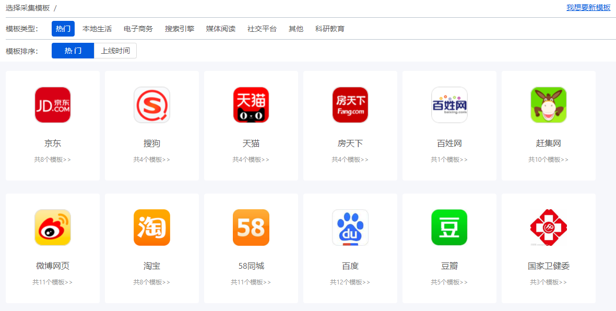Click the 天猫 Tmall cat icon

[x=251, y=105]
